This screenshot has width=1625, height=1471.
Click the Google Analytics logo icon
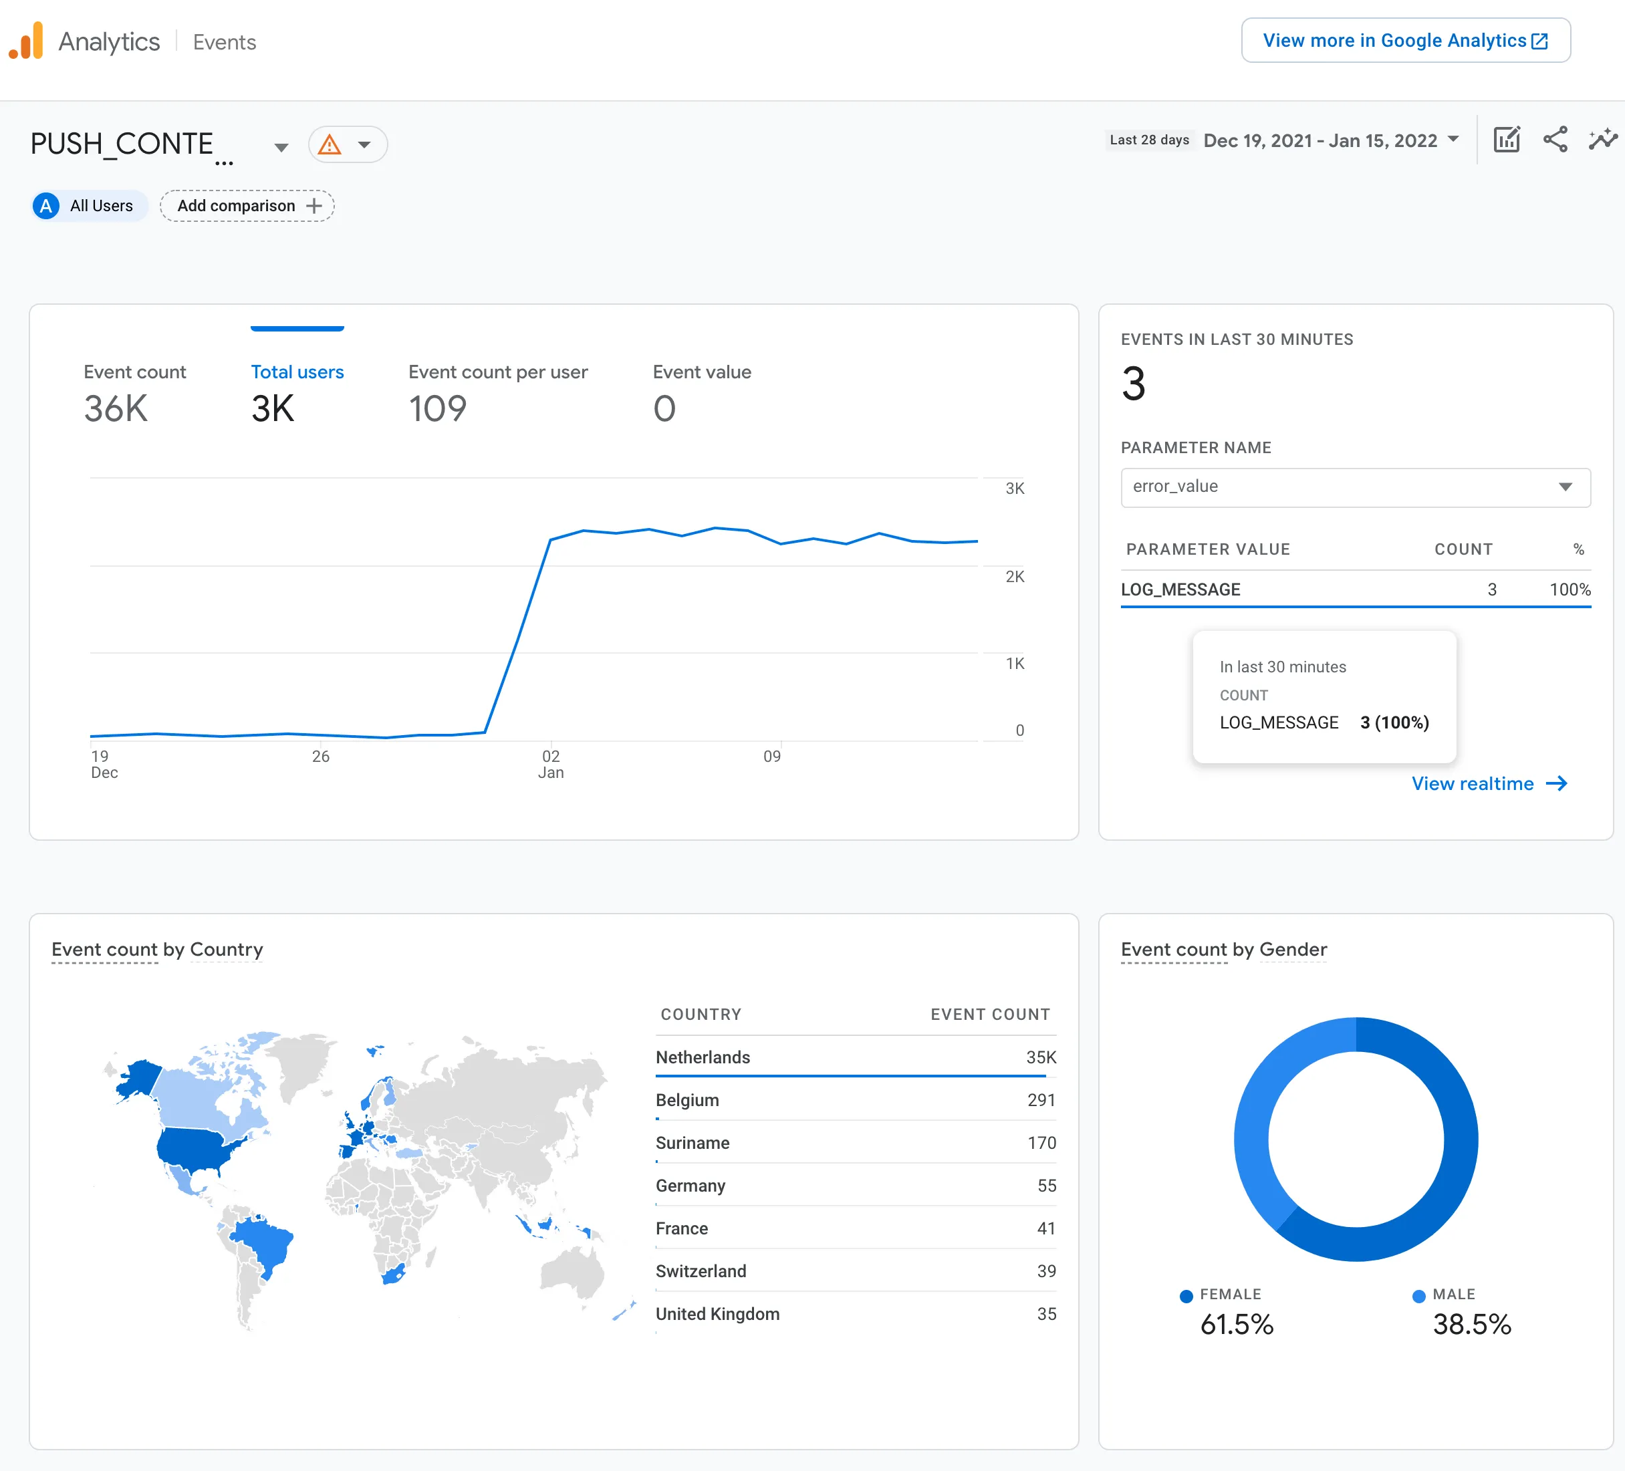click(26, 40)
